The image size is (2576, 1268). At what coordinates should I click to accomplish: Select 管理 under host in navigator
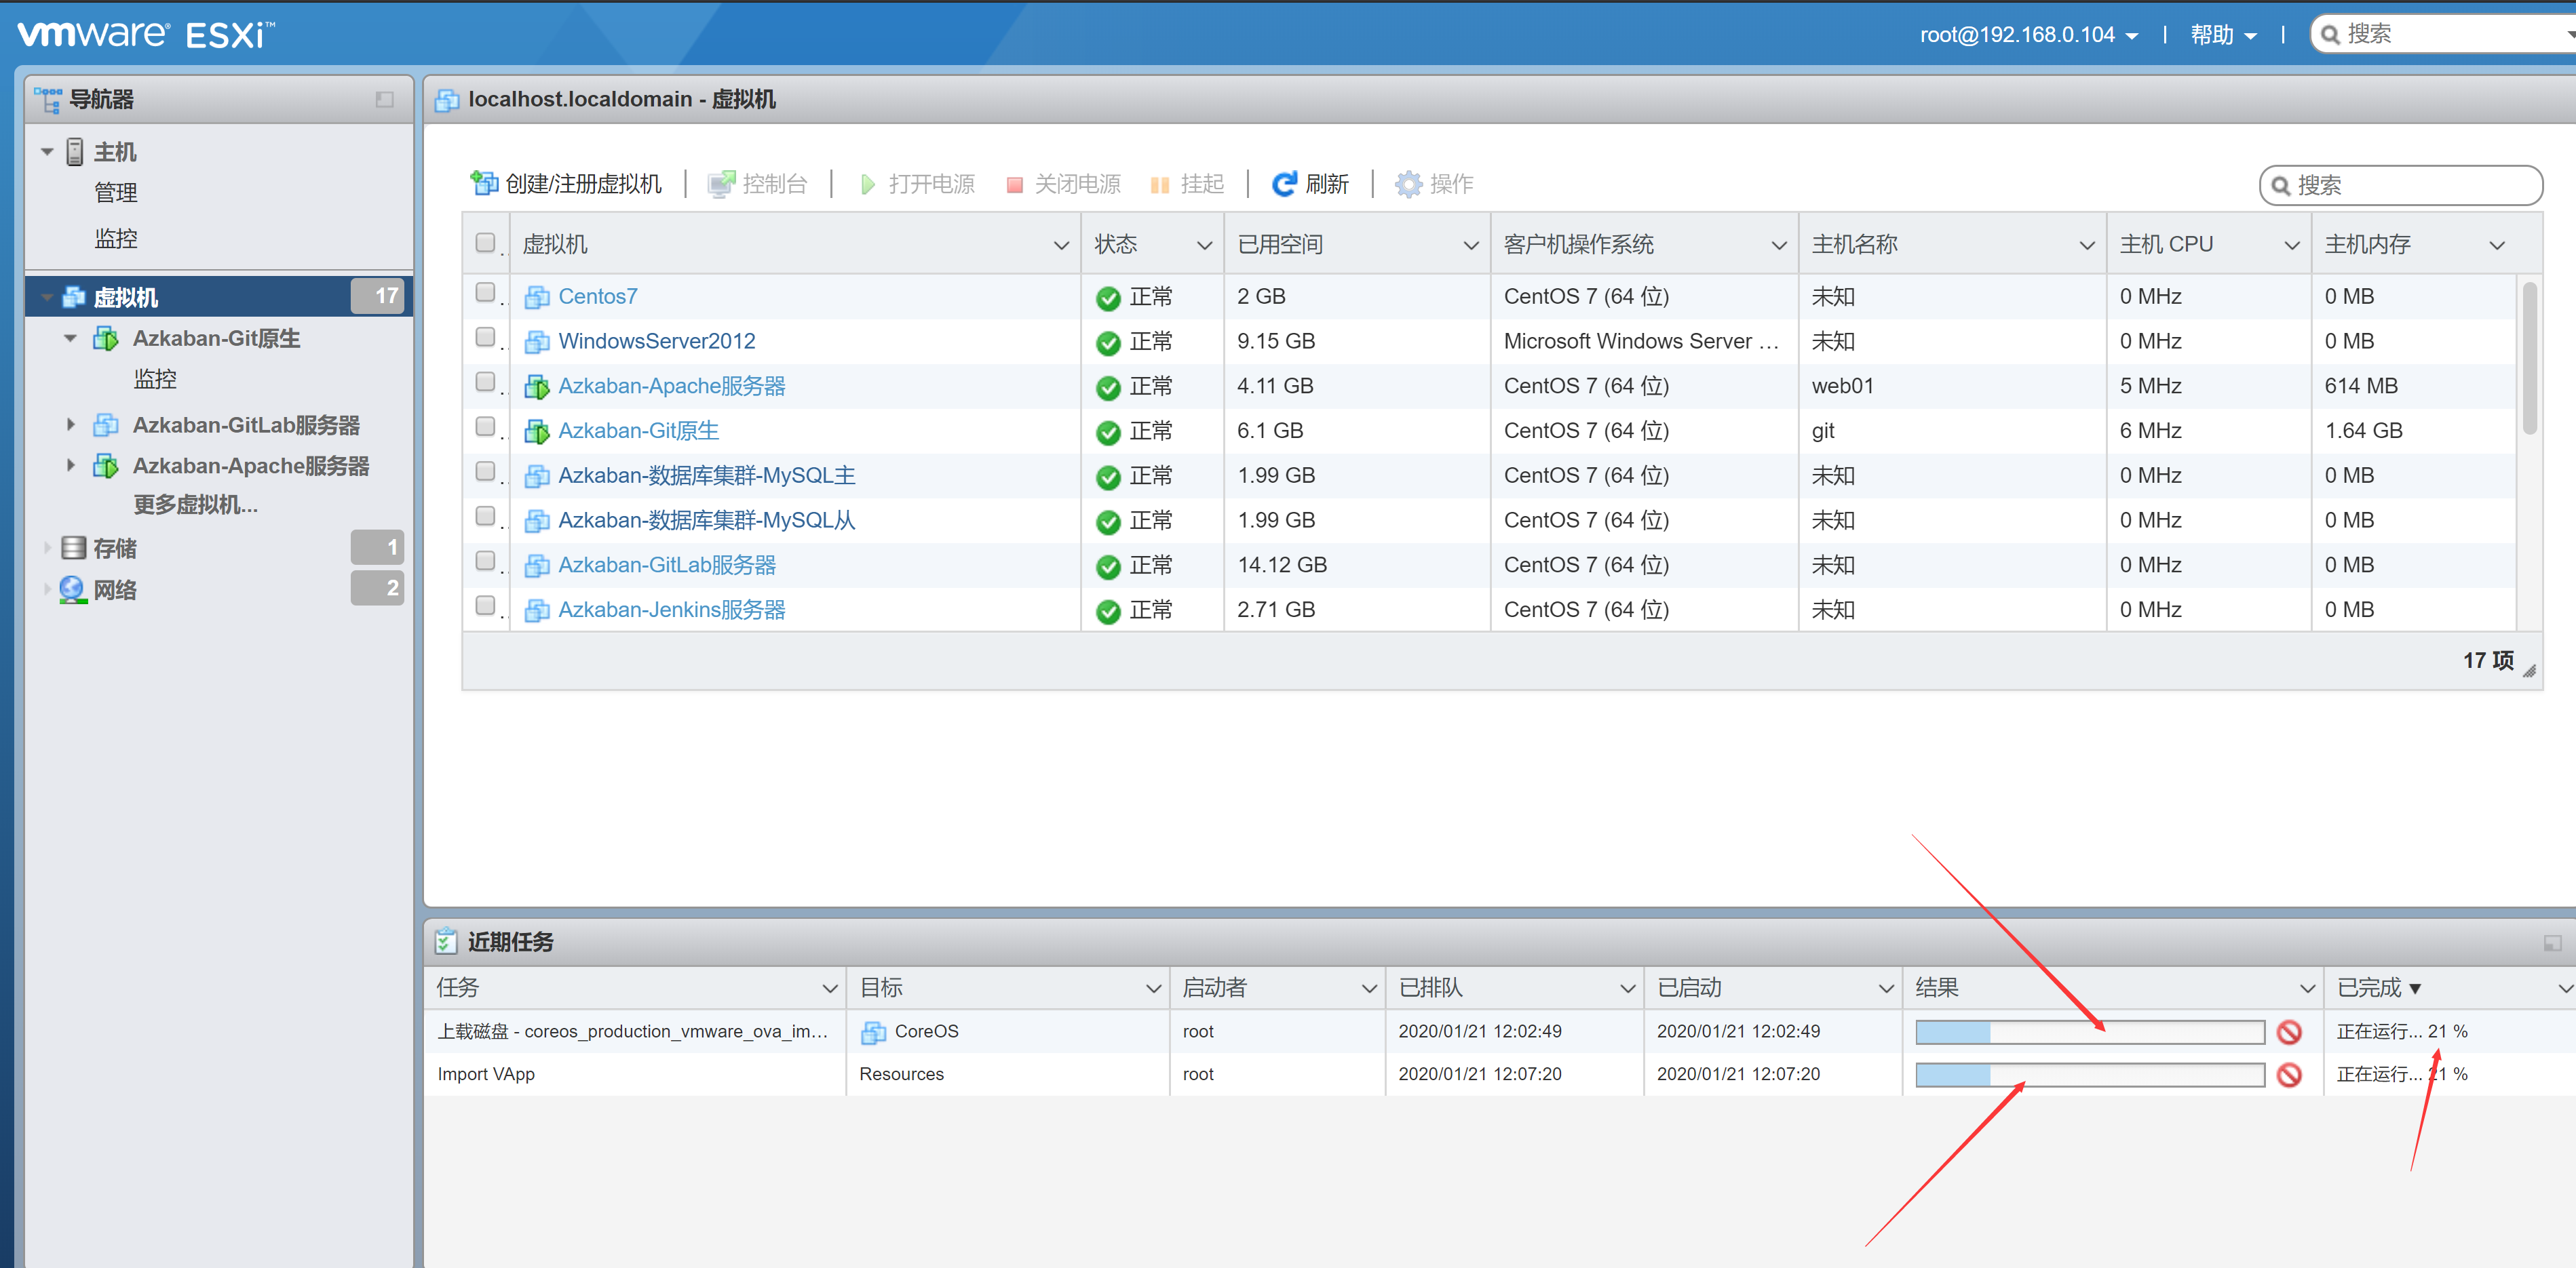tap(116, 193)
